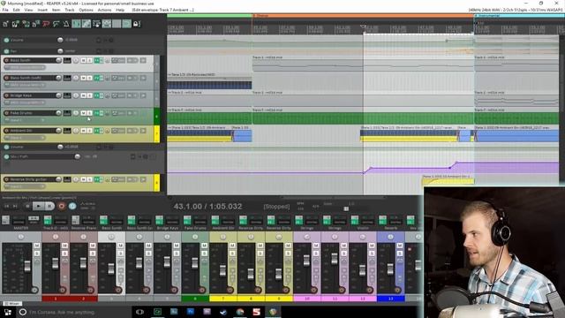Mute the Fake Drums mixer strip

204,246
